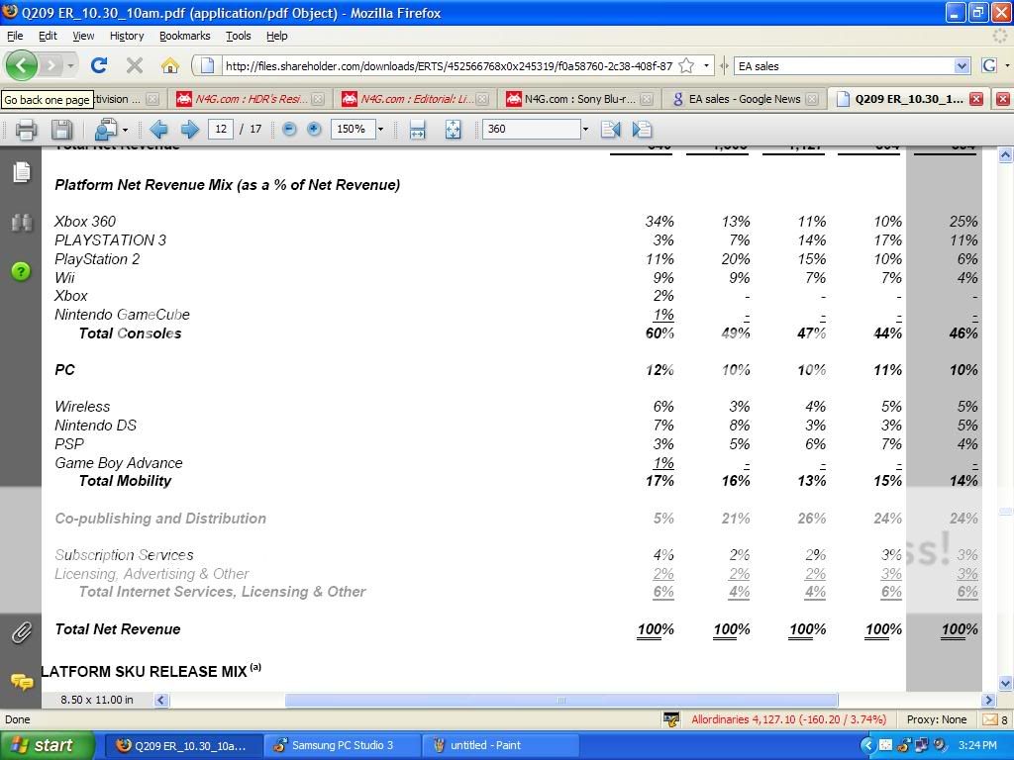Open untitled - Paint from taskbar
Image resolution: width=1014 pixels, height=760 pixels.
coord(484,745)
